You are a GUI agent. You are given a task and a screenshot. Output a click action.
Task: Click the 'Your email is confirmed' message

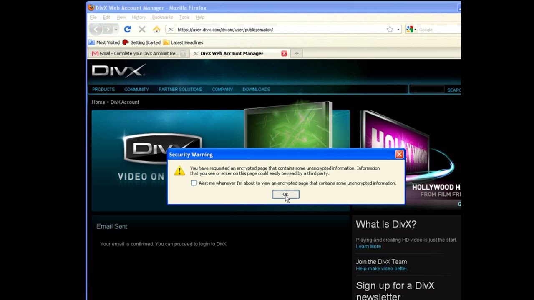tap(164, 244)
